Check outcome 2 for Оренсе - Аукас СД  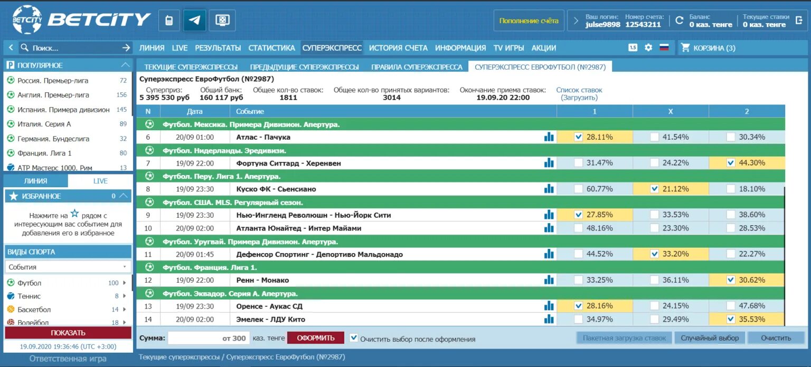pyautogui.click(x=731, y=306)
